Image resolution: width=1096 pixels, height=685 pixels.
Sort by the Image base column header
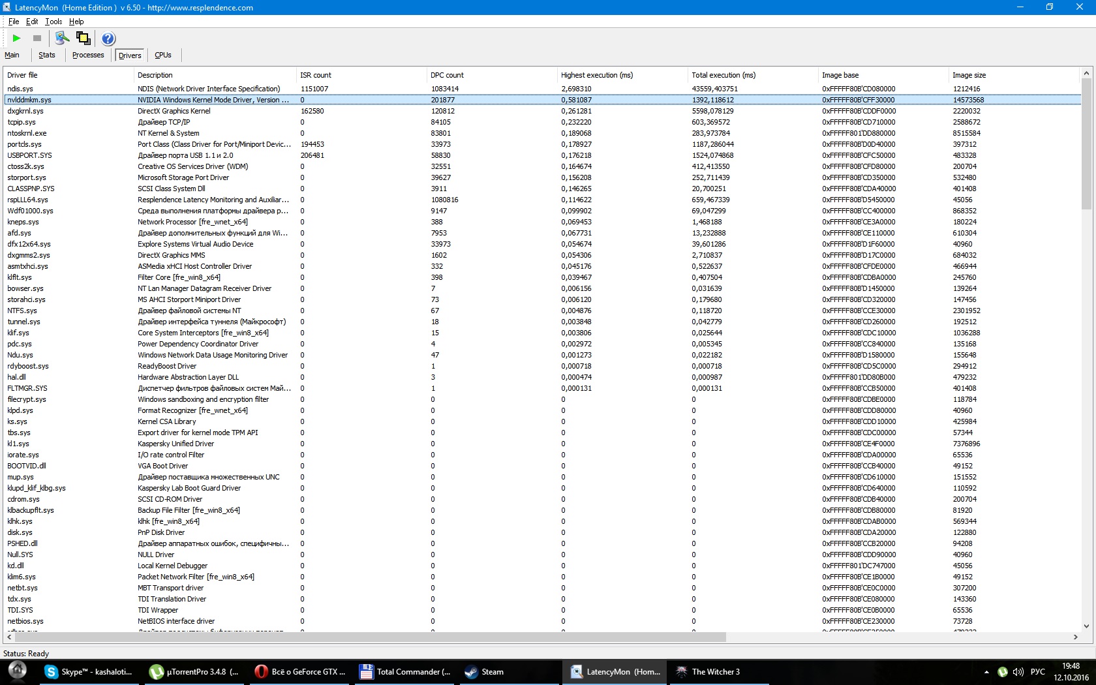pos(884,75)
